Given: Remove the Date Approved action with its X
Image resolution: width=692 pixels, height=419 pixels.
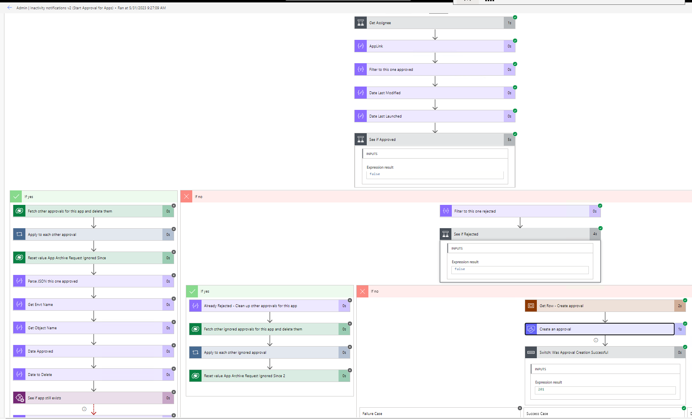Looking at the screenshot, I should tap(174, 345).
